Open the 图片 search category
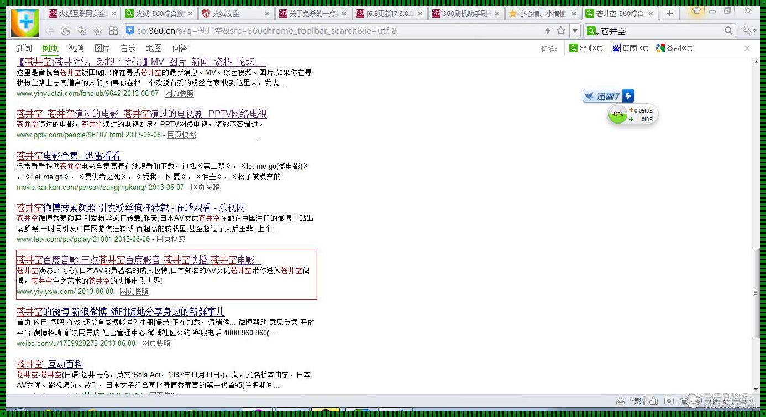766x417 pixels. [x=102, y=49]
